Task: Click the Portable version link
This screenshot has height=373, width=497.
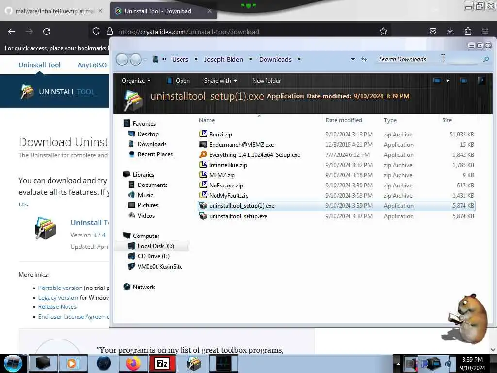Action: click(x=60, y=288)
